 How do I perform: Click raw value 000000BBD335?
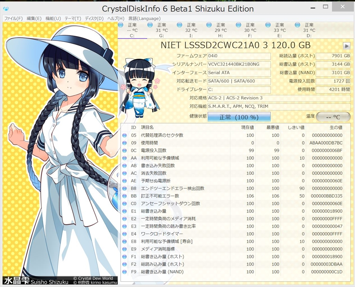click(327, 196)
